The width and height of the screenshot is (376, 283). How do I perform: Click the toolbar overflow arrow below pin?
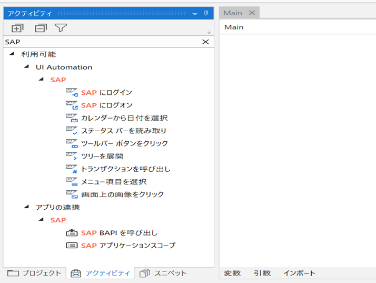[x=209, y=32]
